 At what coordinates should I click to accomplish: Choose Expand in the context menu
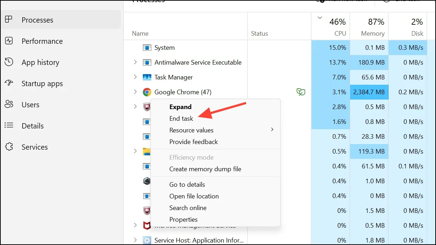[x=180, y=107]
